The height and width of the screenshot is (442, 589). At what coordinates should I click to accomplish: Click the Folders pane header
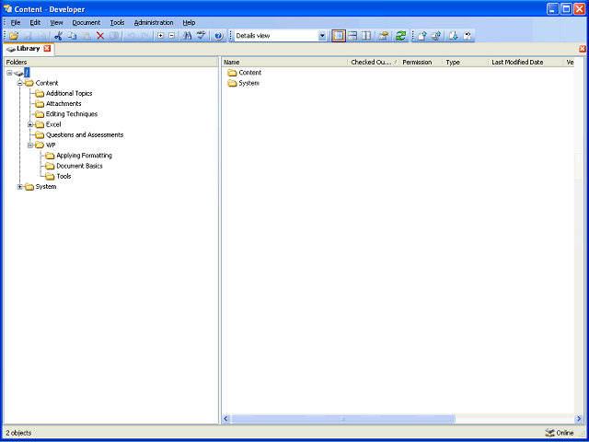pyautogui.click(x=110, y=62)
